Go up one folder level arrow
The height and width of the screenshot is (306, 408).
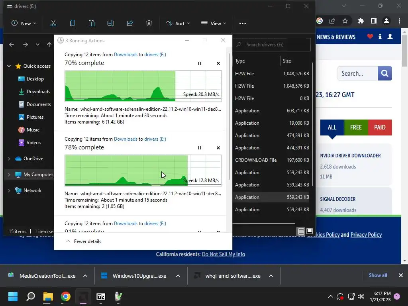49,45
